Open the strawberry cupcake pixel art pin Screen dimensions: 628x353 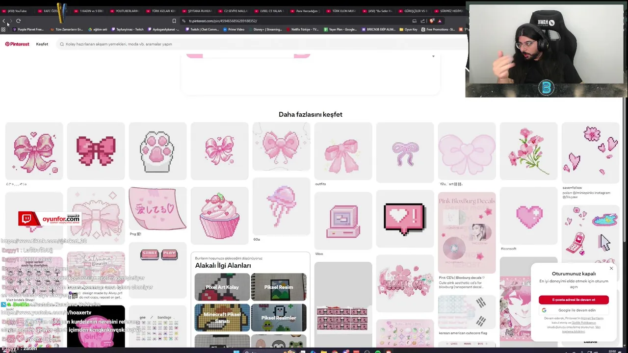coord(219,216)
